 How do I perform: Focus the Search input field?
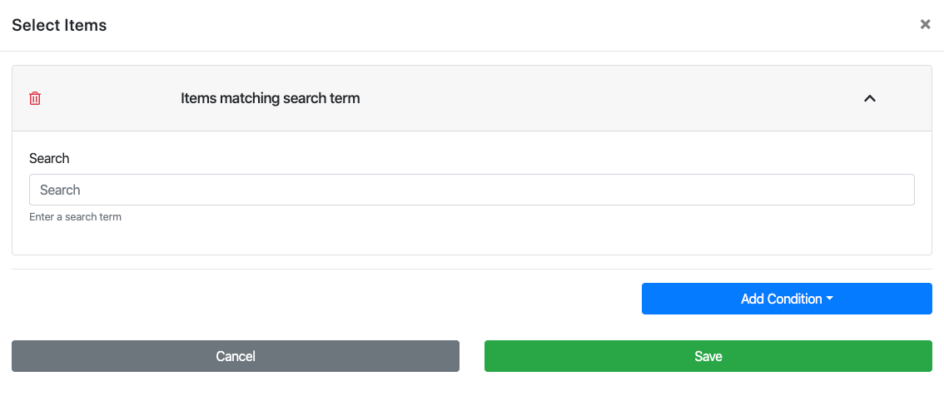point(471,190)
